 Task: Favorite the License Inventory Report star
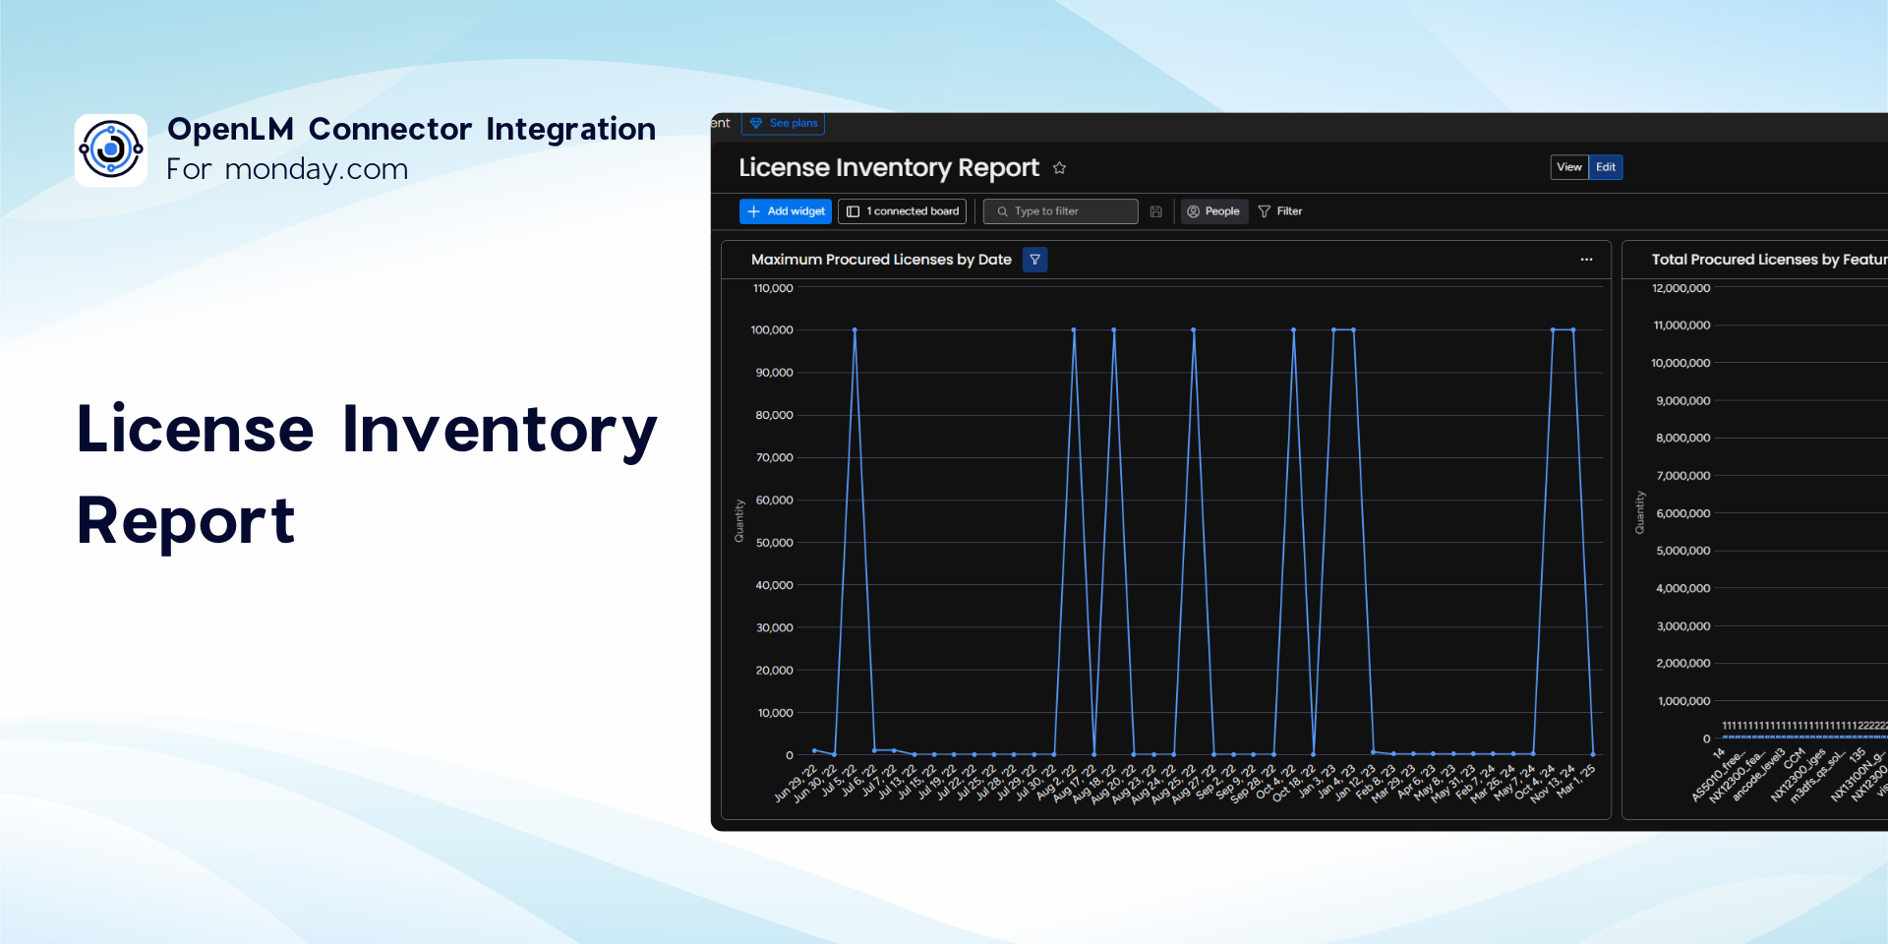point(1059,168)
